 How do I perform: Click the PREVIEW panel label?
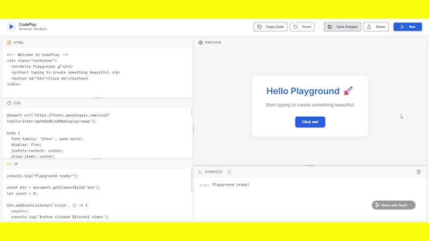(x=213, y=43)
